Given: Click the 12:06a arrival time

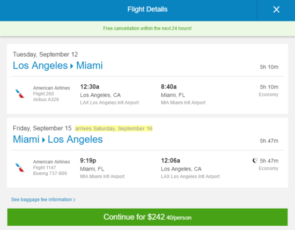Looking at the screenshot, I should pos(171,161).
